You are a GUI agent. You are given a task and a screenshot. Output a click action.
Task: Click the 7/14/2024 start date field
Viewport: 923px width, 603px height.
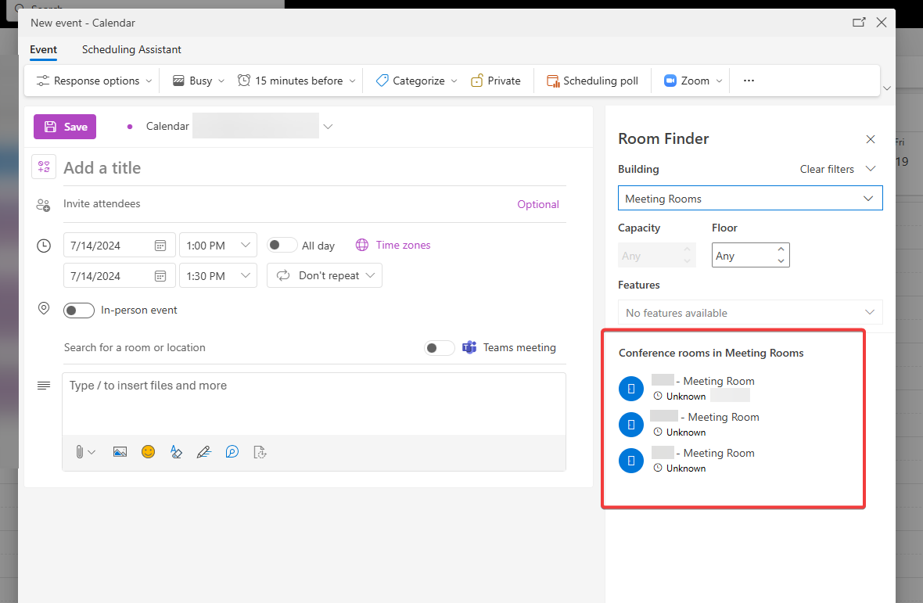(x=119, y=246)
